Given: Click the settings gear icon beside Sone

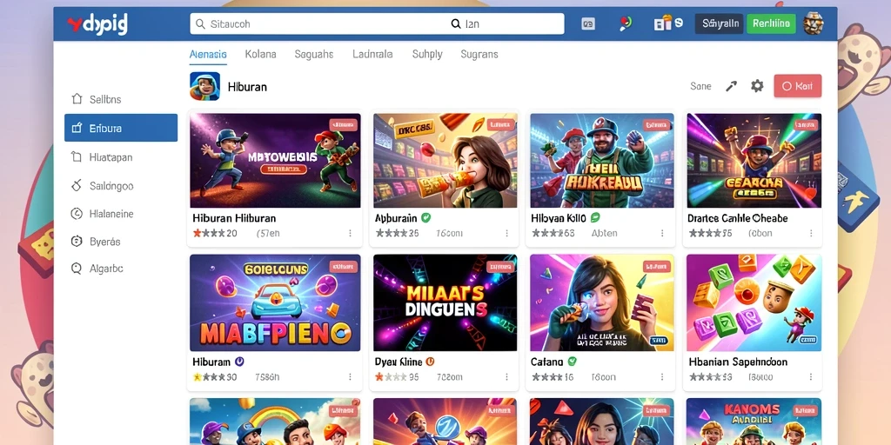Looking at the screenshot, I should [757, 86].
